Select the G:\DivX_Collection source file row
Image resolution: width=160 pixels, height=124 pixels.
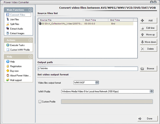[x=86, y=24]
